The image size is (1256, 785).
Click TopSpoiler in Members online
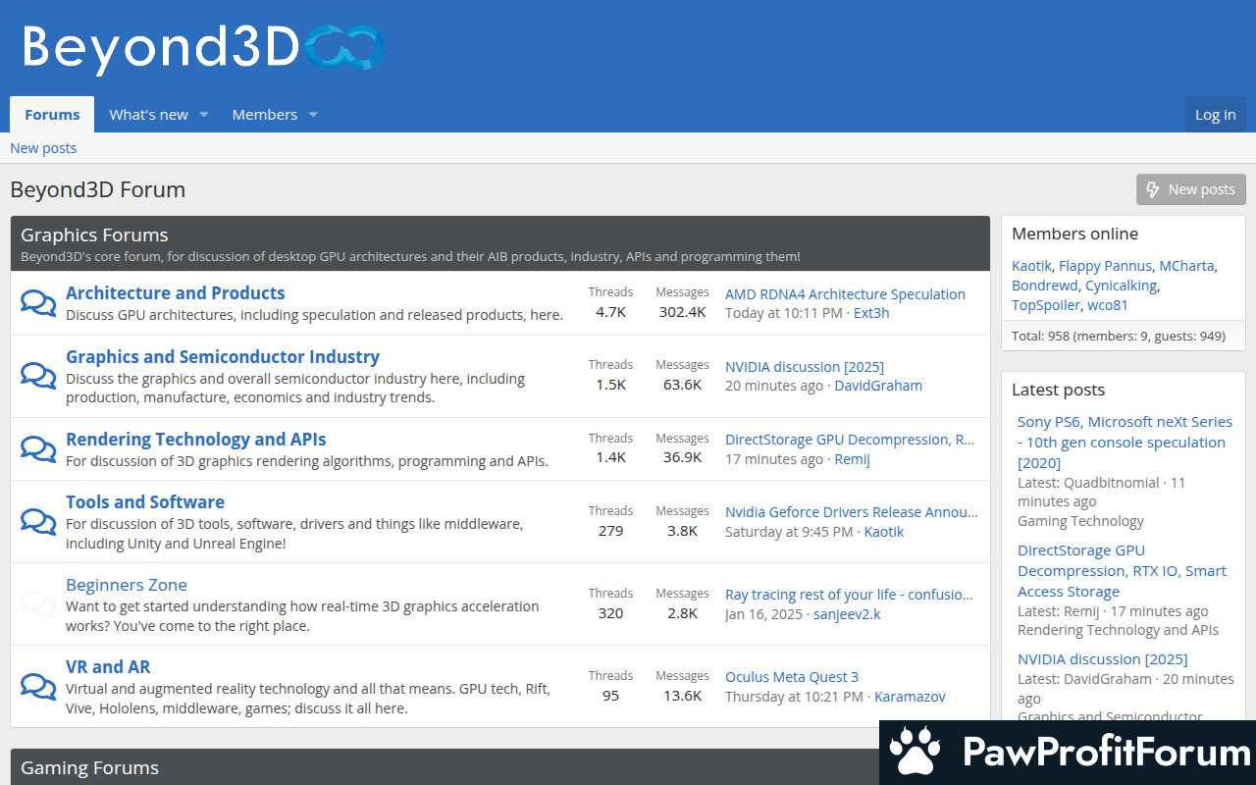tap(1046, 305)
